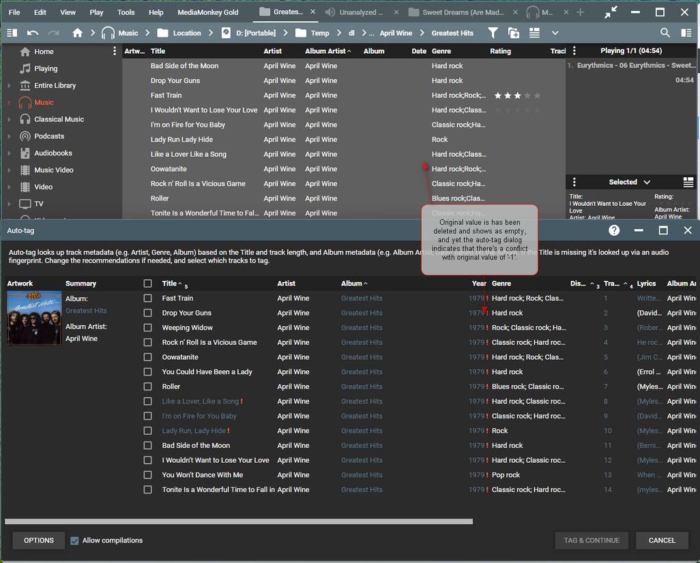Click the filter funnel icon in toolbar
700x563 pixels.
tap(493, 33)
